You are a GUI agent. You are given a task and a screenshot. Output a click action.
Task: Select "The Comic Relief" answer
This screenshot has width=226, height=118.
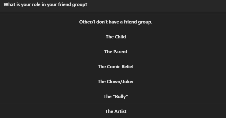(116, 67)
